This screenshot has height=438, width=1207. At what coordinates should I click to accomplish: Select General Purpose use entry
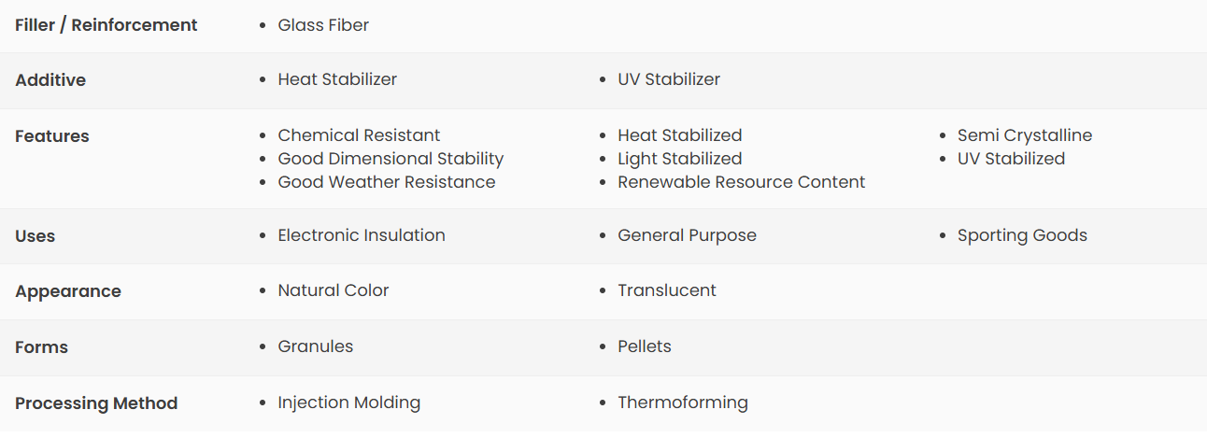tap(688, 235)
